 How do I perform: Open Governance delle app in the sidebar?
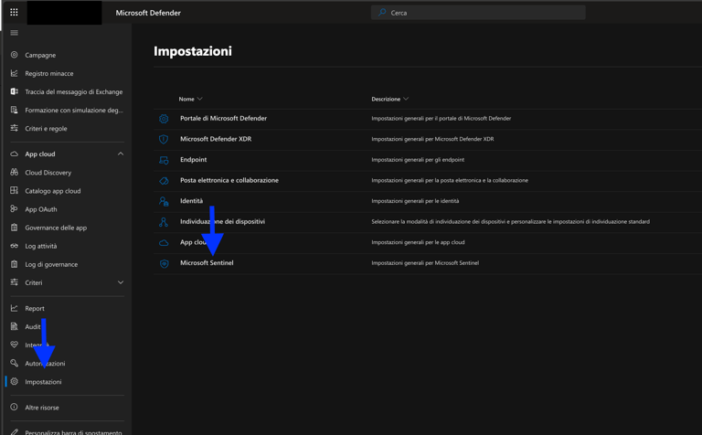click(56, 228)
